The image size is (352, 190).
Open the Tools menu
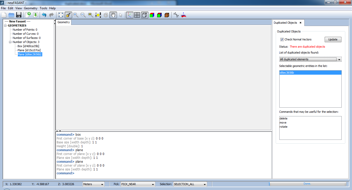[43, 8]
